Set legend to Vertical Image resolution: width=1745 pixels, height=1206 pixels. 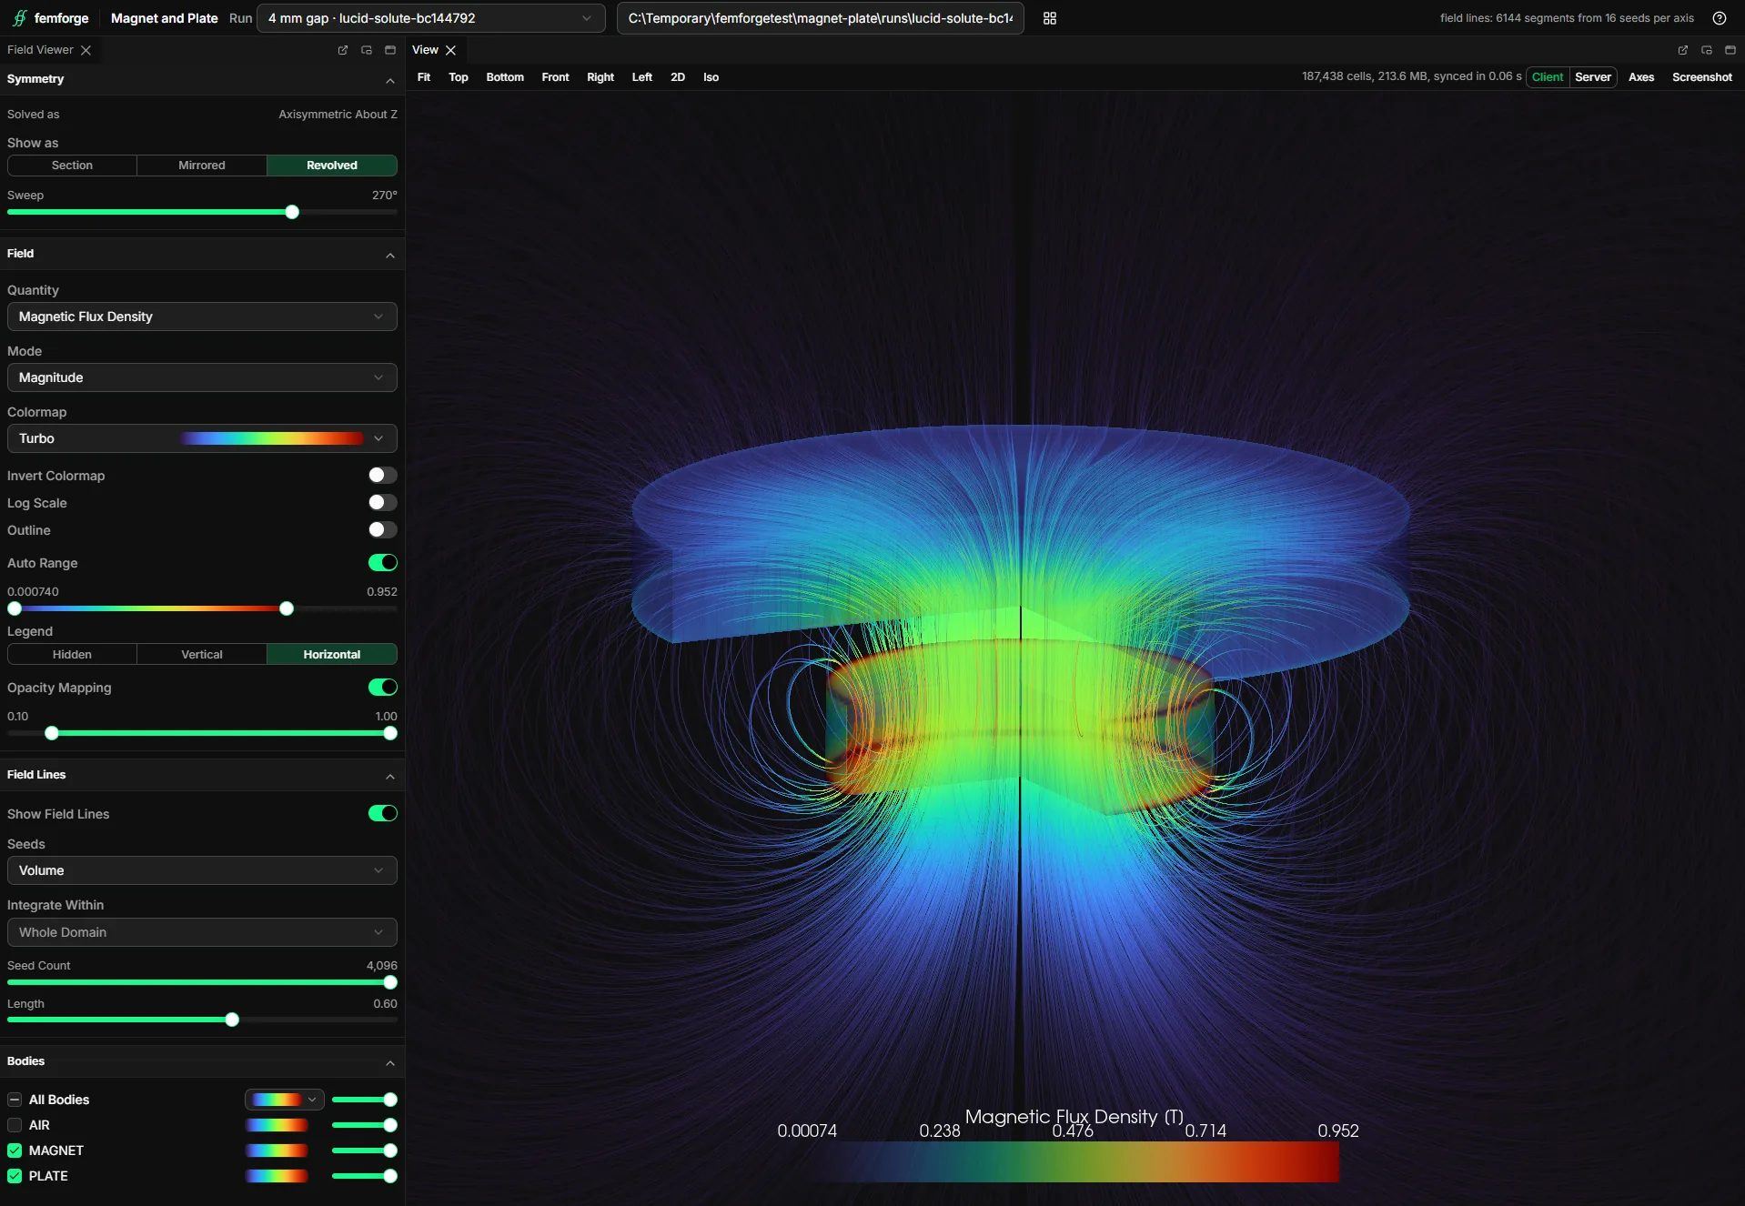[x=202, y=655]
